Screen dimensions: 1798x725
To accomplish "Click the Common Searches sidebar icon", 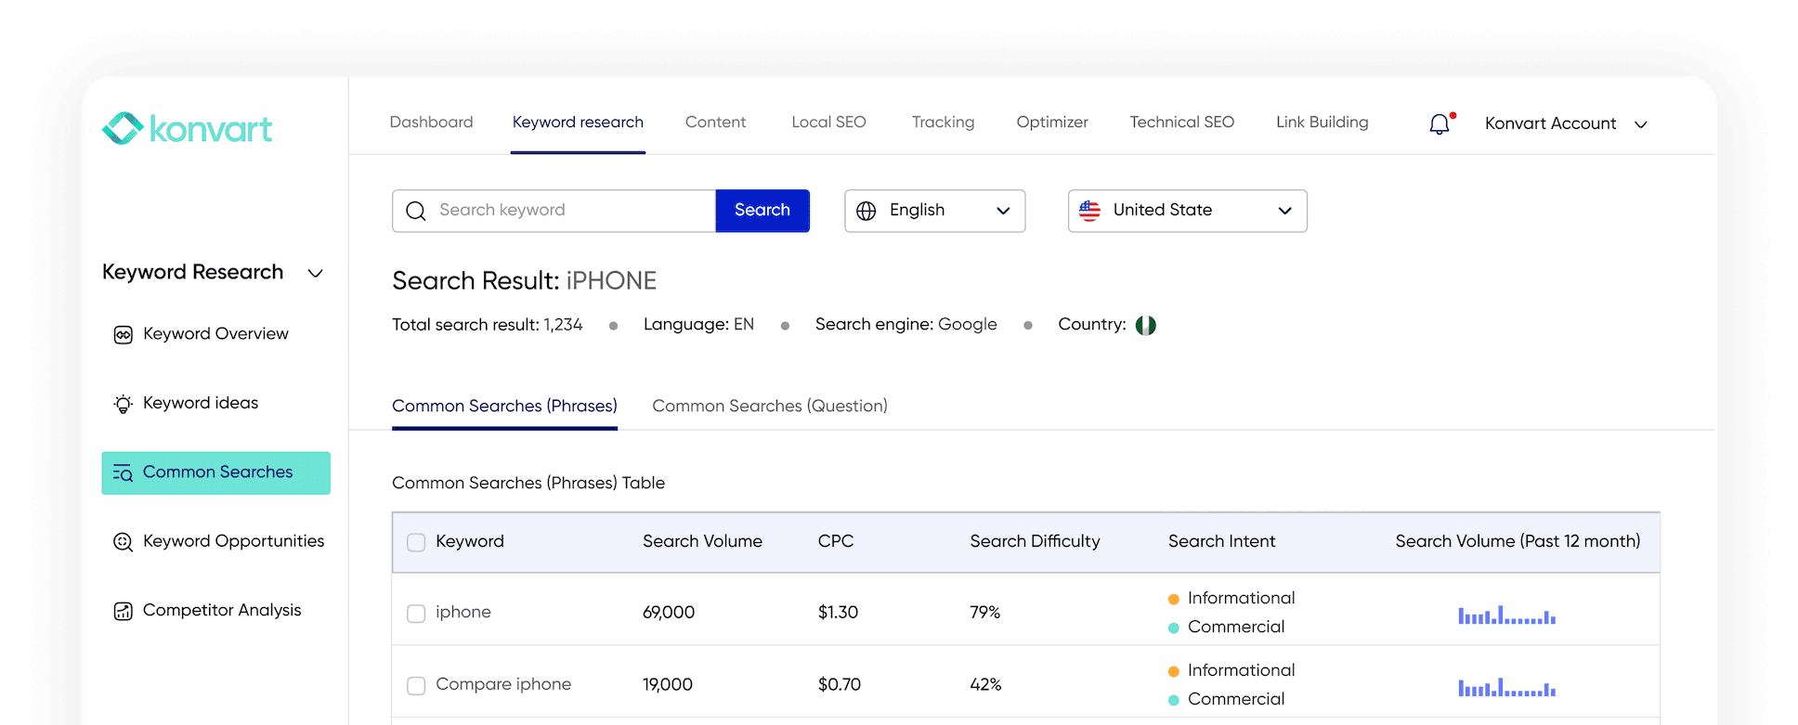I will click(123, 473).
